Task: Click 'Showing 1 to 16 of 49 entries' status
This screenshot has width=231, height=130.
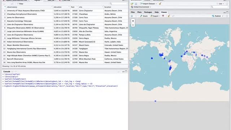Action: coord(14,66)
